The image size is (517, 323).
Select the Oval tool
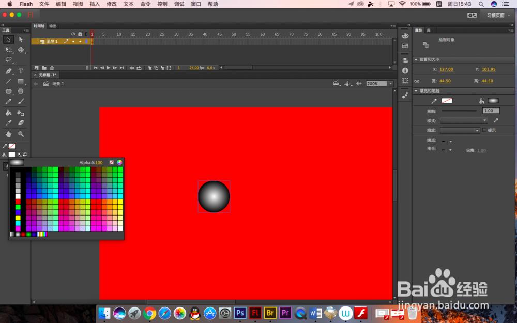(x=8, y=91)
